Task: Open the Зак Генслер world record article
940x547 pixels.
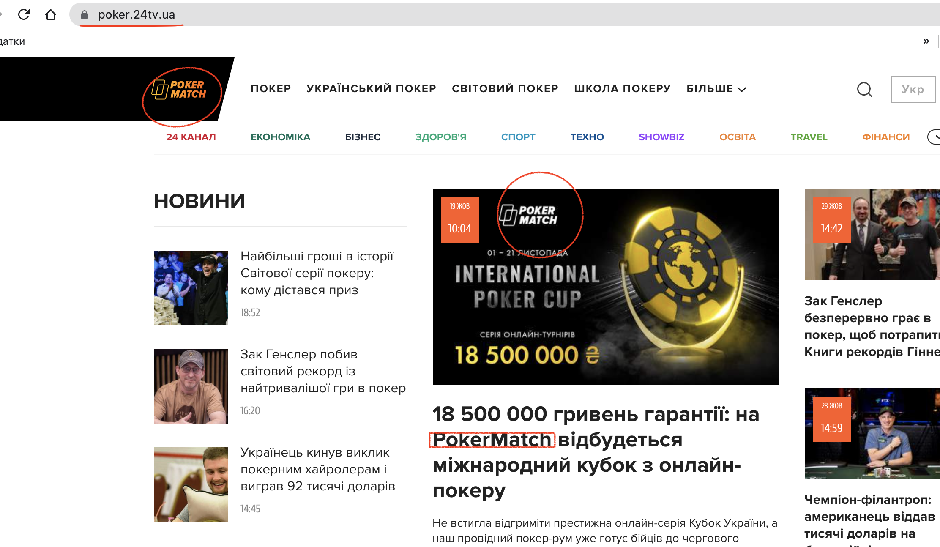Action: (323, 371)
